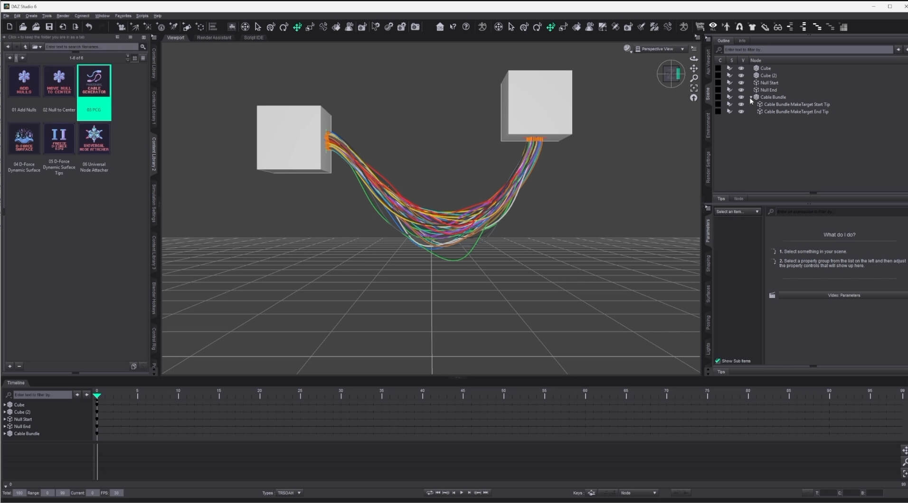Image resolution: width=908 pixels, height=503 pixels.
Task: Click the plus button below content library
Action: 9,366
